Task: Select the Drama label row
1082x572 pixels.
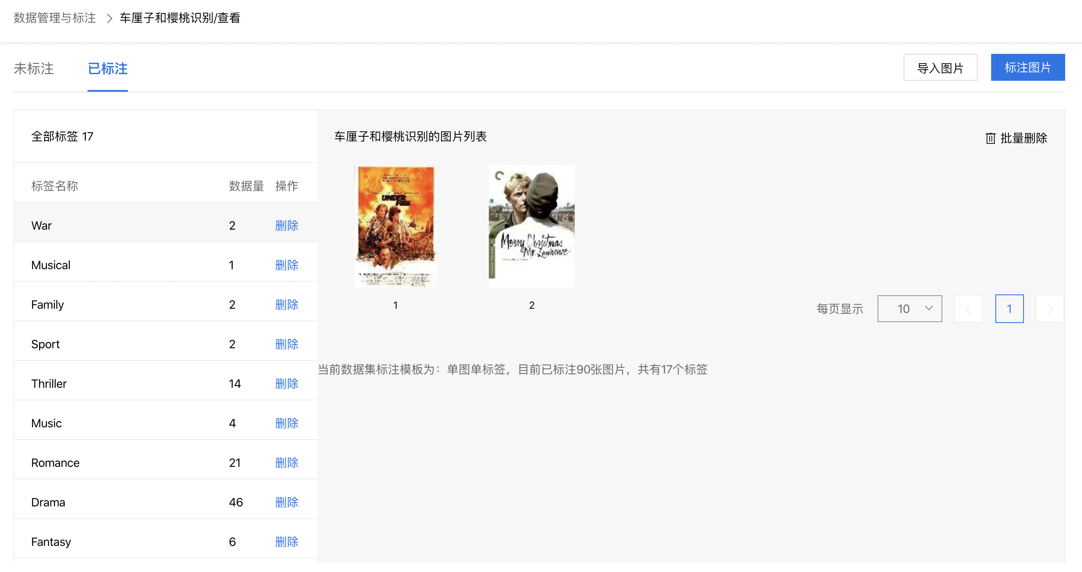Action: [x=165, y=499]
